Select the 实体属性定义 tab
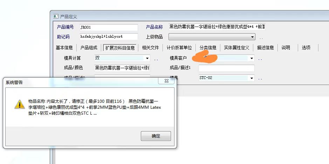Screen dimensions: 329x164 [x=237, y=48]
